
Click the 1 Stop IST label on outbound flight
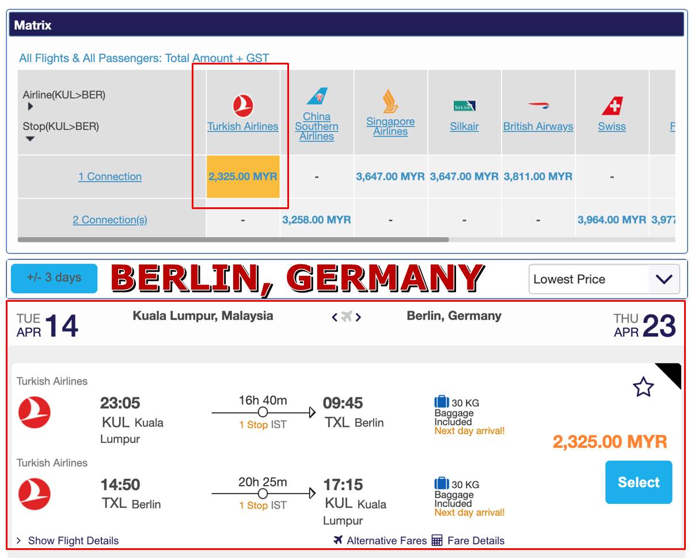(263, 425)
